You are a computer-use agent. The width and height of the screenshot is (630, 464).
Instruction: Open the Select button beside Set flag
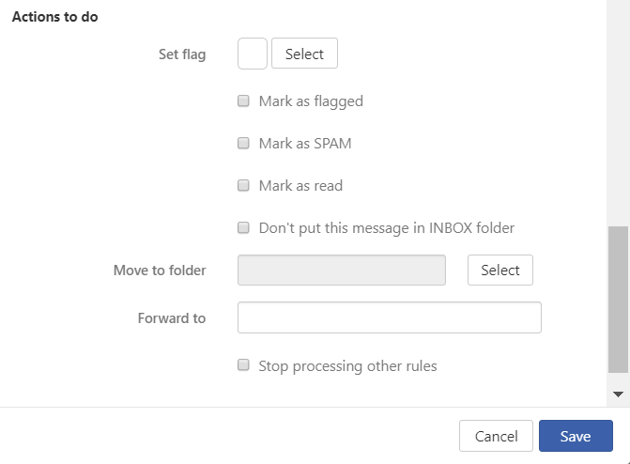[x=304, y=54]
